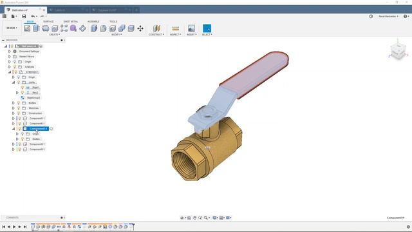Click the Pan hand icon
Image resolution: width=412 pixels, height=232 pixels.
pyautogui.click(x=194, y=218)
